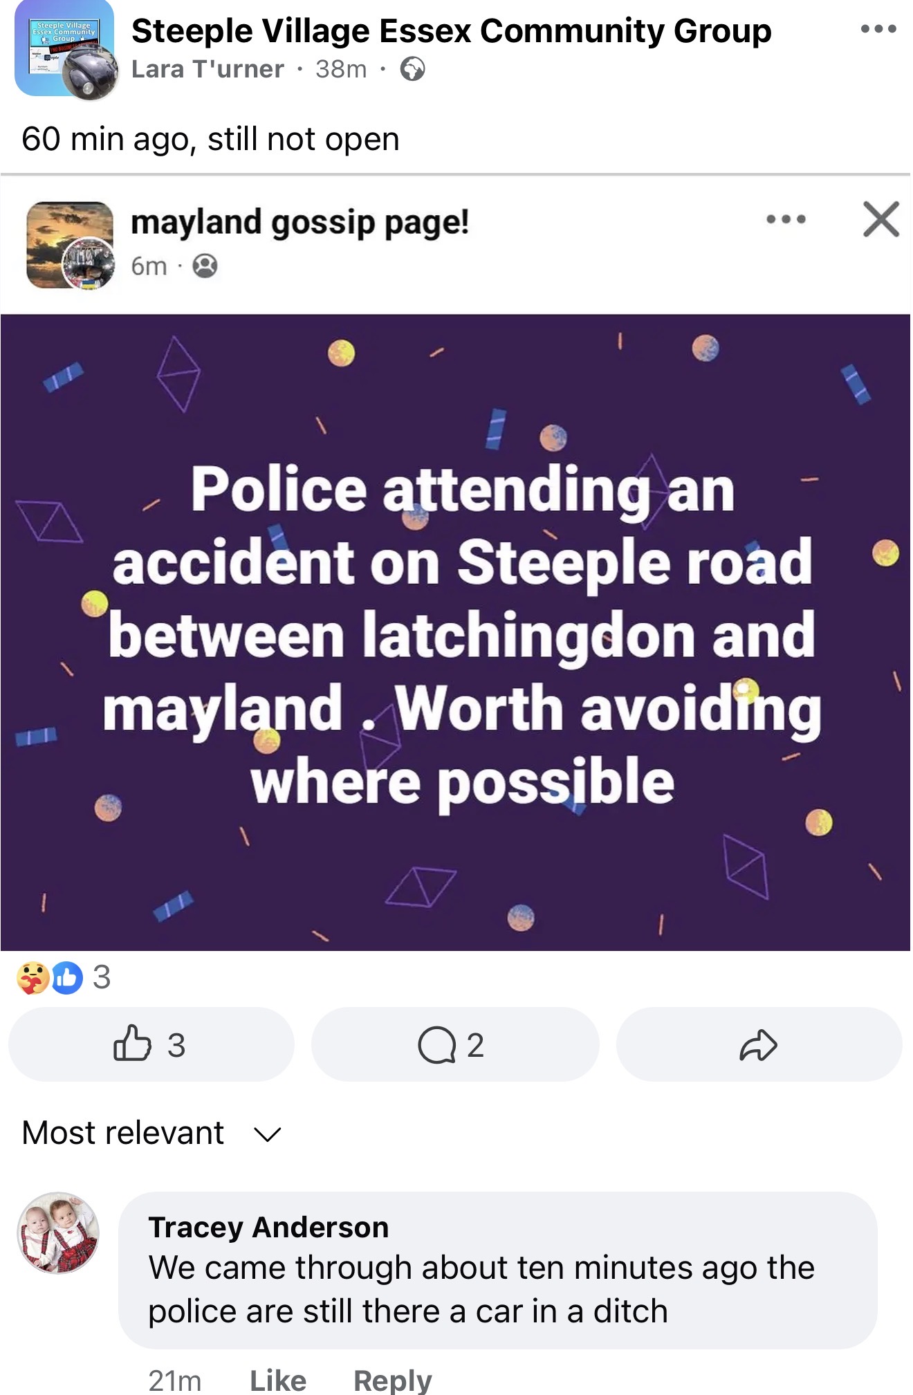Close the shared mayland gossip post
This screenshot has height=1395, width=913.
[880, 220]
